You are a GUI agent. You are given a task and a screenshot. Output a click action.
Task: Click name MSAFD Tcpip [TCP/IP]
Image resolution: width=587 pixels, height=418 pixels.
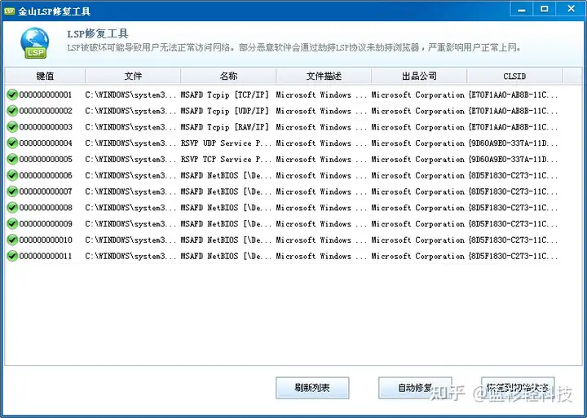tap(225, 95)
